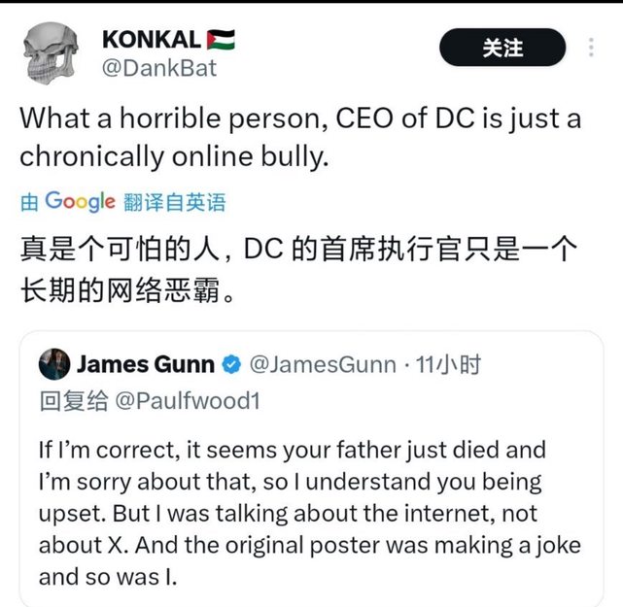Click the KONKAL display name
Image resolution: width=623 pixels, height=607 pixels.
[x=150, y=40]
